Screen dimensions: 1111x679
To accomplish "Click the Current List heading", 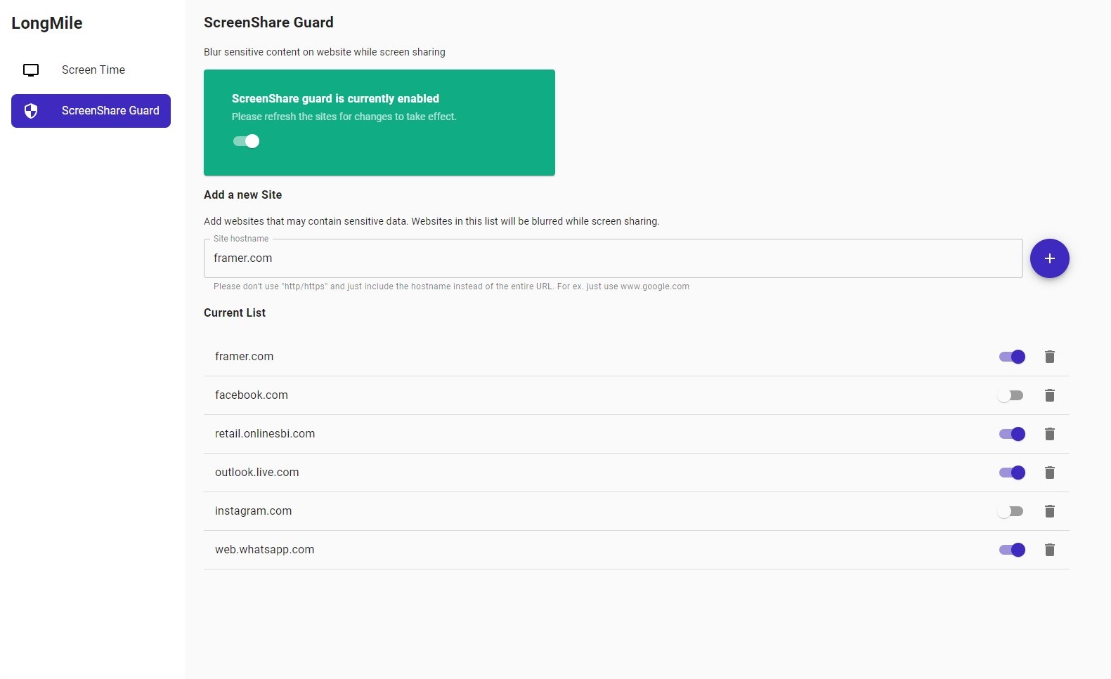I will (x=235, y=313).
